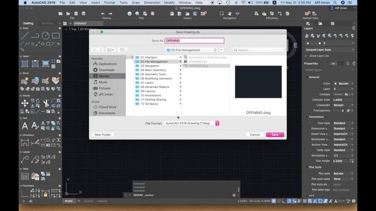Select the Hatch tool
Image resolution: width=376 pixels, height=211 pixels.
coord(25,64)
